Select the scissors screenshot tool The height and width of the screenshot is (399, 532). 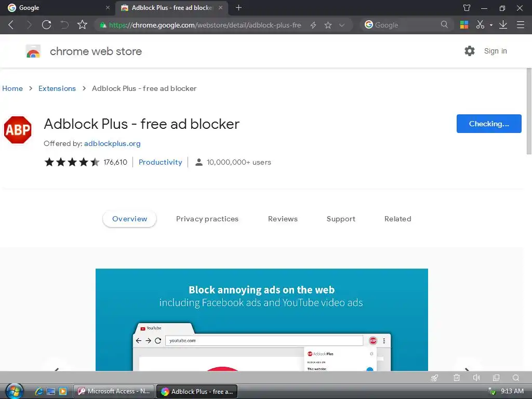click(480, 25)
